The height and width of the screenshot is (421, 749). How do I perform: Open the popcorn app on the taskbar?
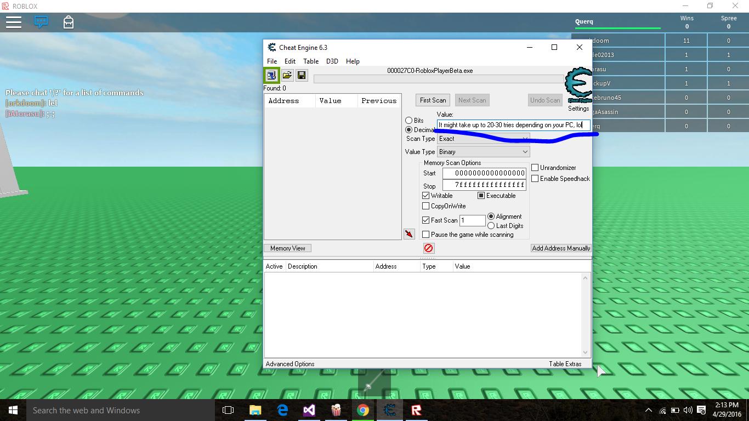(x=336, y=410)
